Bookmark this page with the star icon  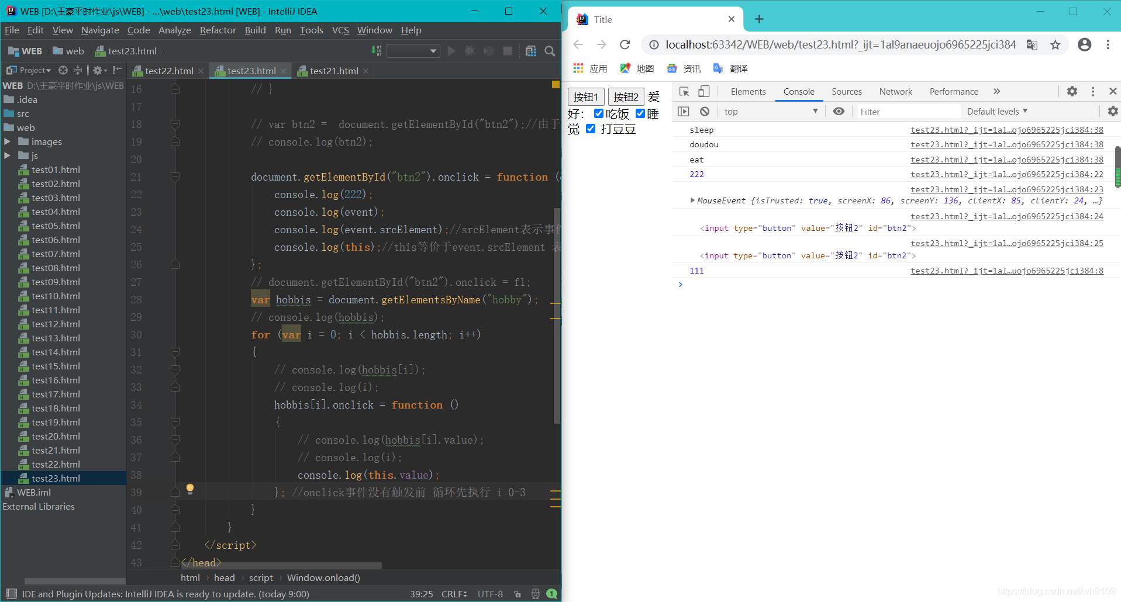click(x=1055, y=44)
